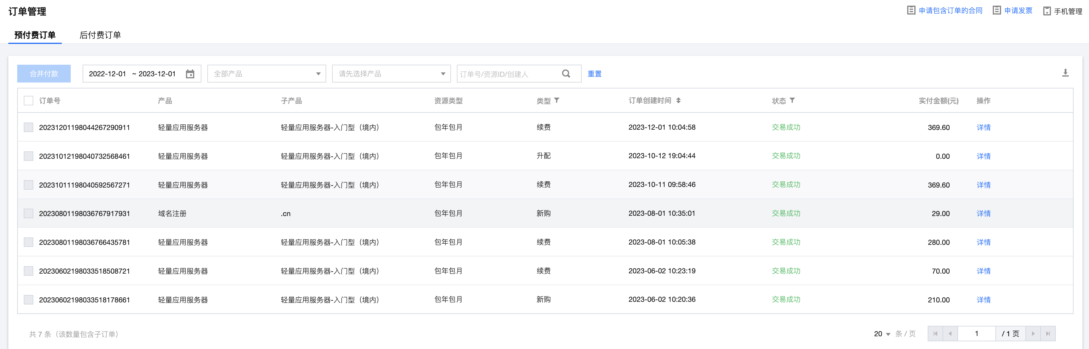This screenshot has height=349, width=1089.
Task: Go to next page arrow icon
Action: 1033,334
